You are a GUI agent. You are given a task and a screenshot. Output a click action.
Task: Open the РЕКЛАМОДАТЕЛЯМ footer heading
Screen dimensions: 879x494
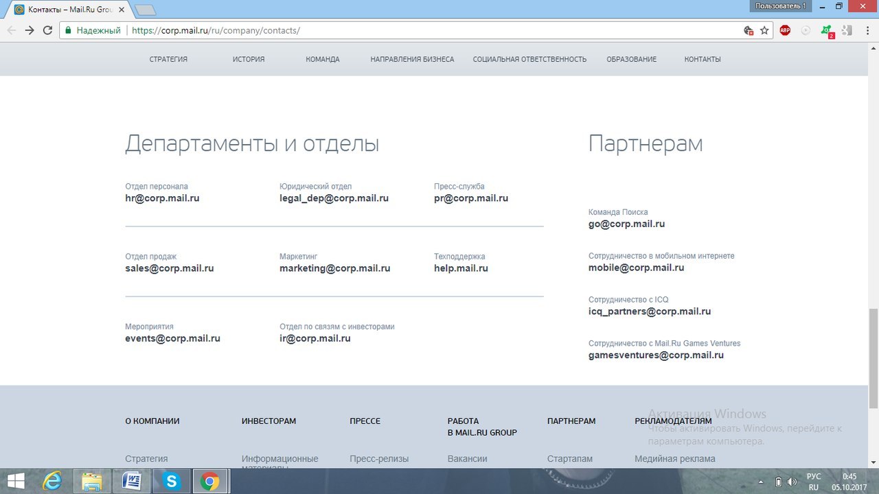pyautogui.click(x=673, y=421)
